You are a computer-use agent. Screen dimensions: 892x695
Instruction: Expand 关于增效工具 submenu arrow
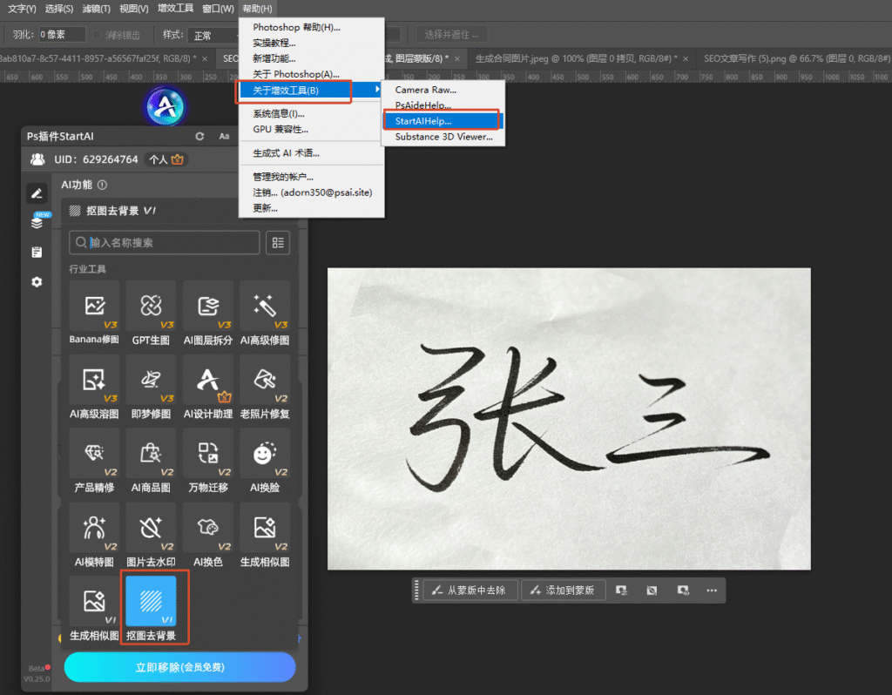point(376,90)
